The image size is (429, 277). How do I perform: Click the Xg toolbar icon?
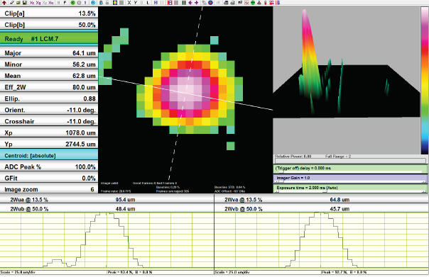[x=38, y=3]
